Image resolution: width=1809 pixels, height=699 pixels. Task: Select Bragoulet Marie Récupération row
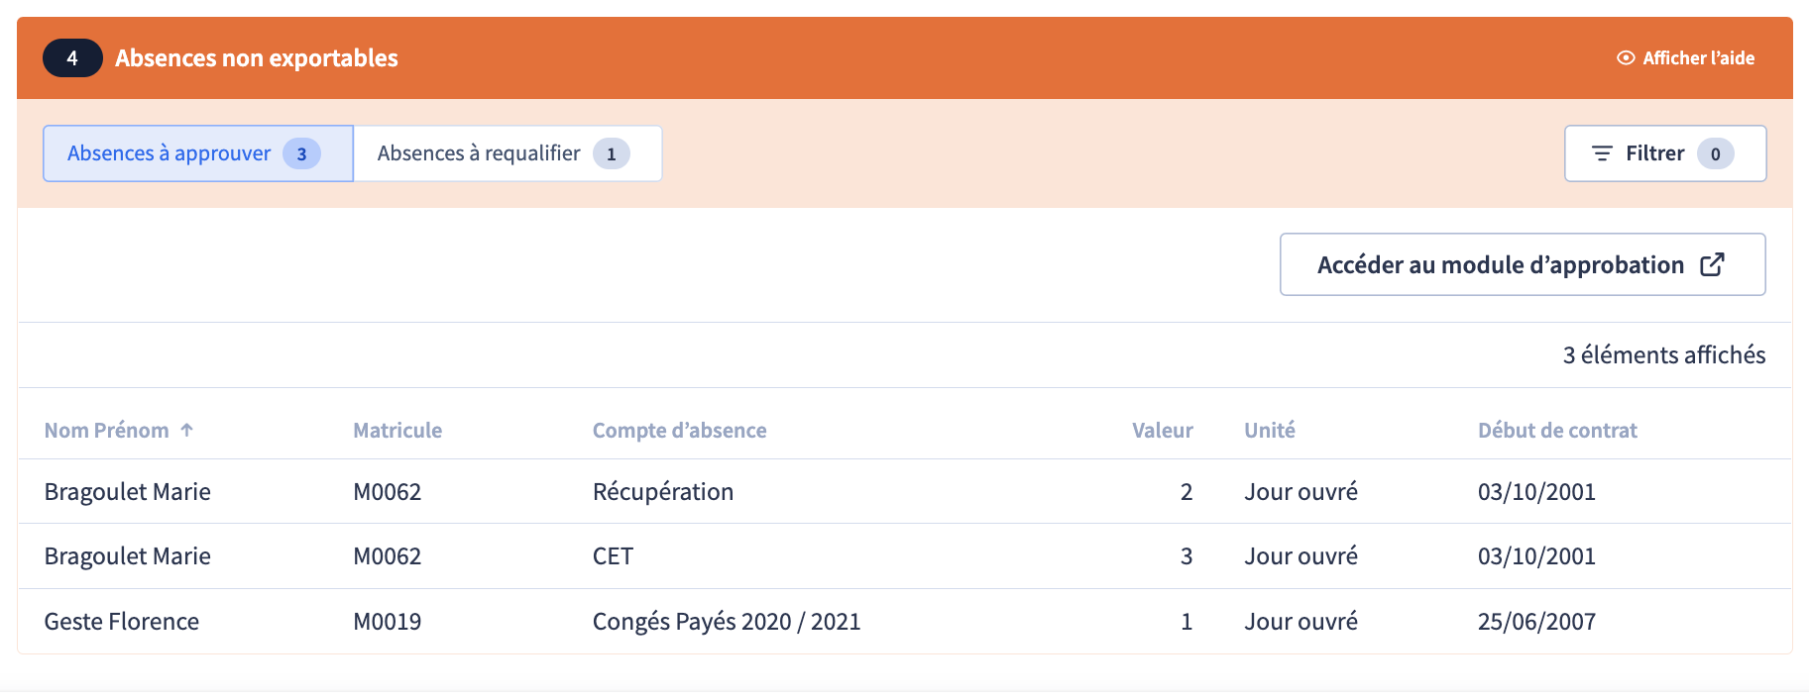pyautogui.click(x=663, y=492)
